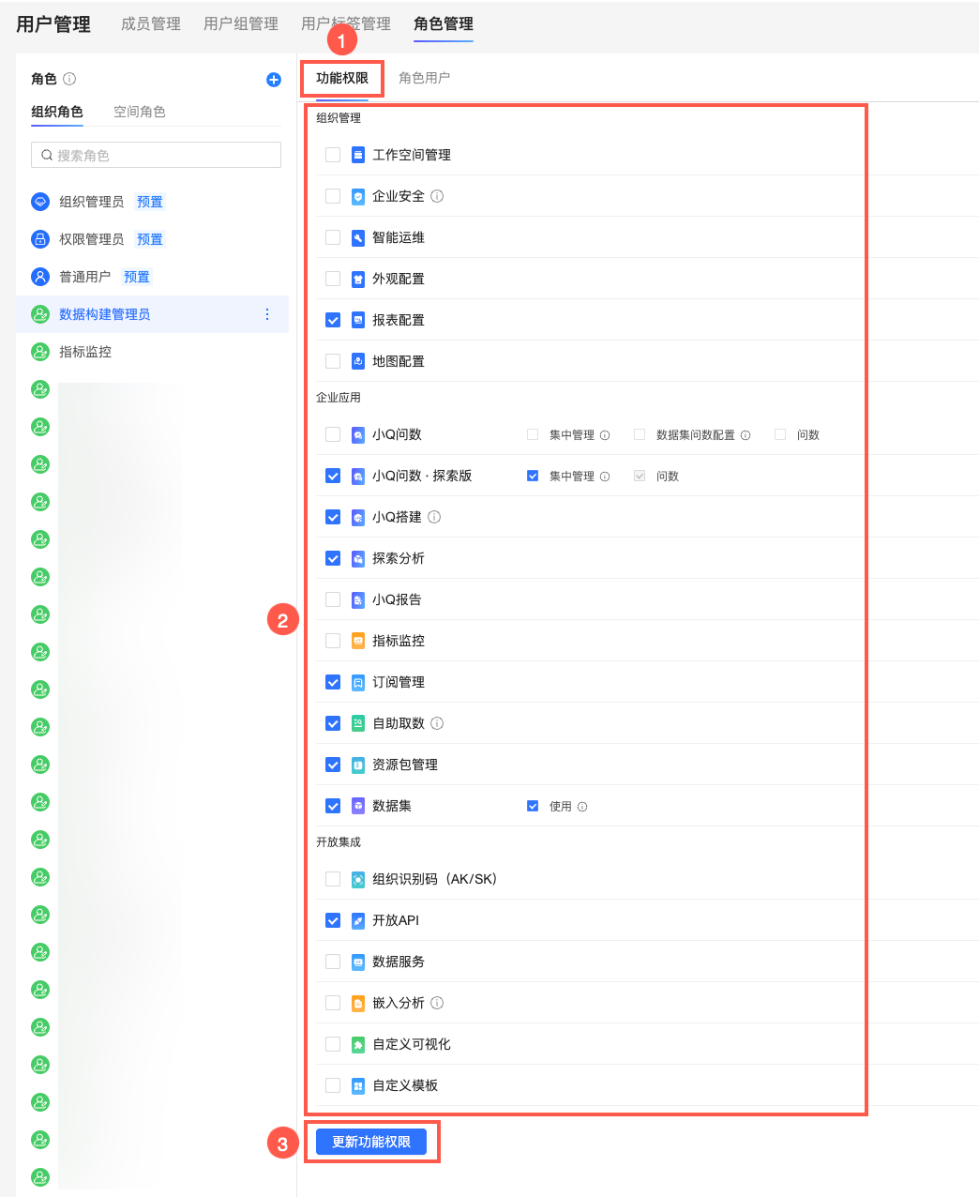This screenshot has height=1197, width=979.
Task: Click the 企业安全 shield icon
Action: [358, 196]
